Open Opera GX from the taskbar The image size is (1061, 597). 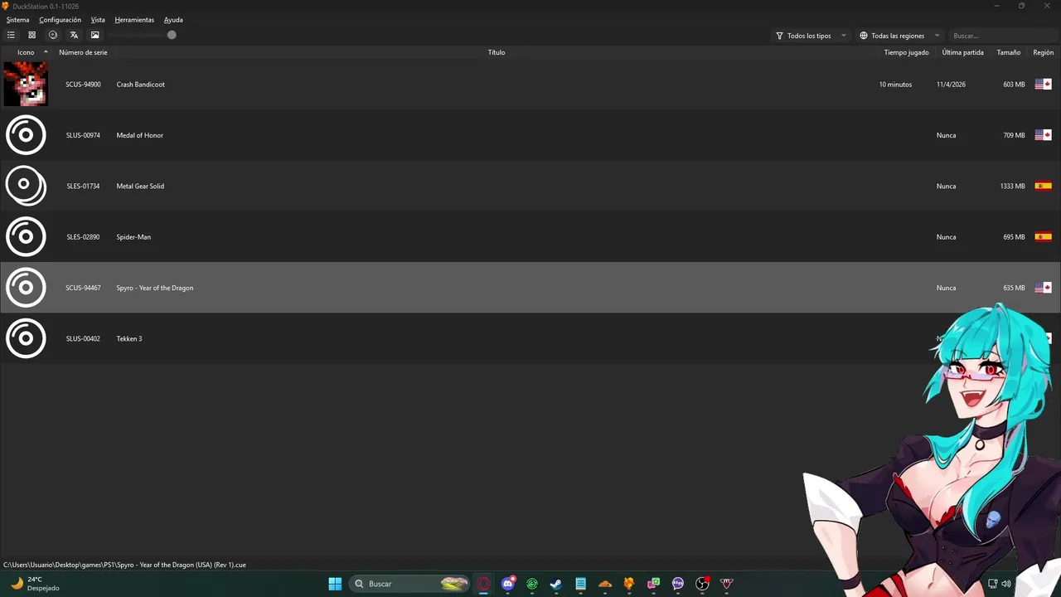[x=483, y=584]
